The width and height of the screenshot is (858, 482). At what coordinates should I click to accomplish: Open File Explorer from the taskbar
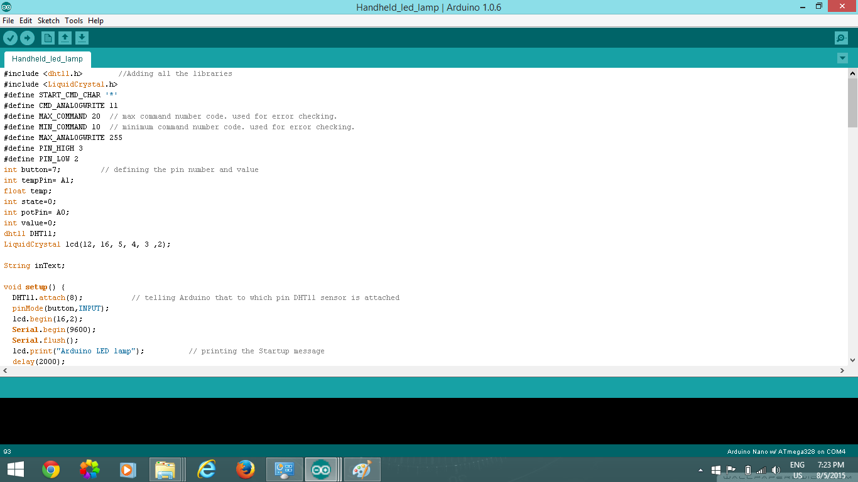[x=166, y=469]
